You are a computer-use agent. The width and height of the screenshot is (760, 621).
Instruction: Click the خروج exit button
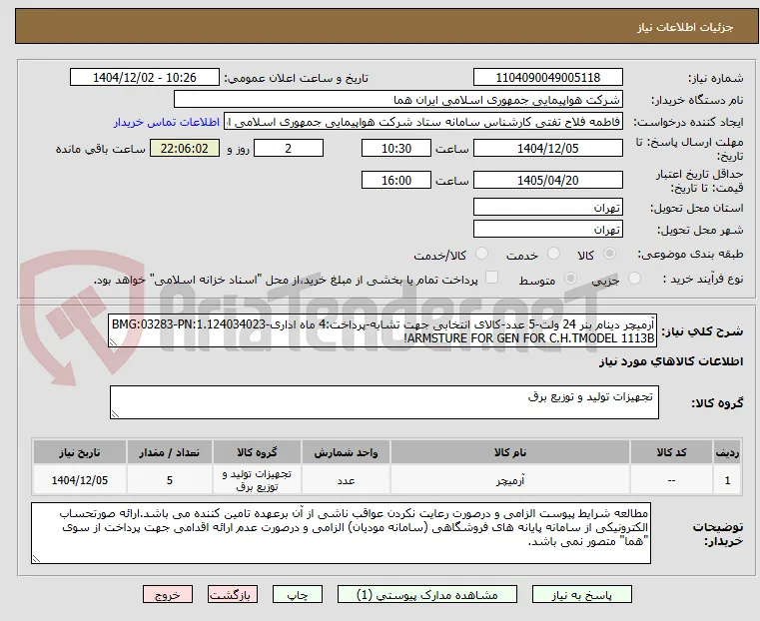168,595
